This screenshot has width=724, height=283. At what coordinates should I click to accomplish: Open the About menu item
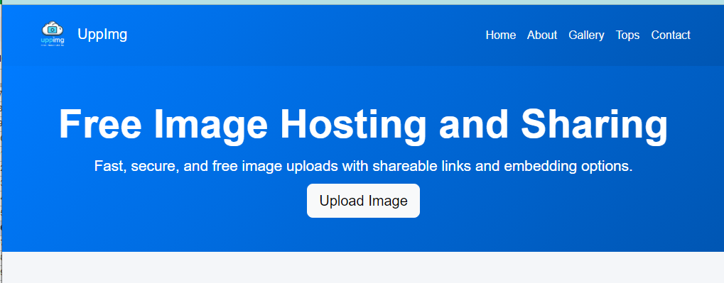[542, 35]
